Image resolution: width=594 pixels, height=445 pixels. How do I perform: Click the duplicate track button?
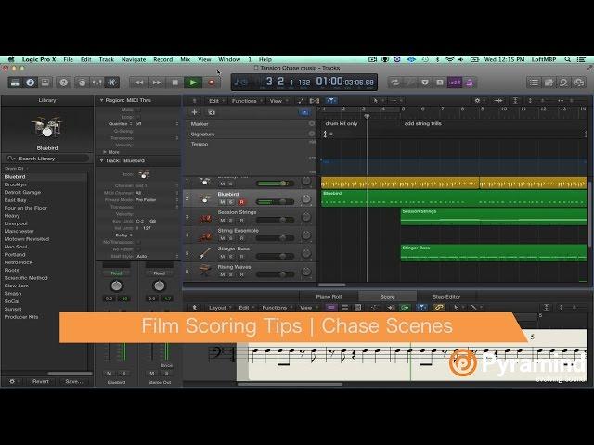212,112
